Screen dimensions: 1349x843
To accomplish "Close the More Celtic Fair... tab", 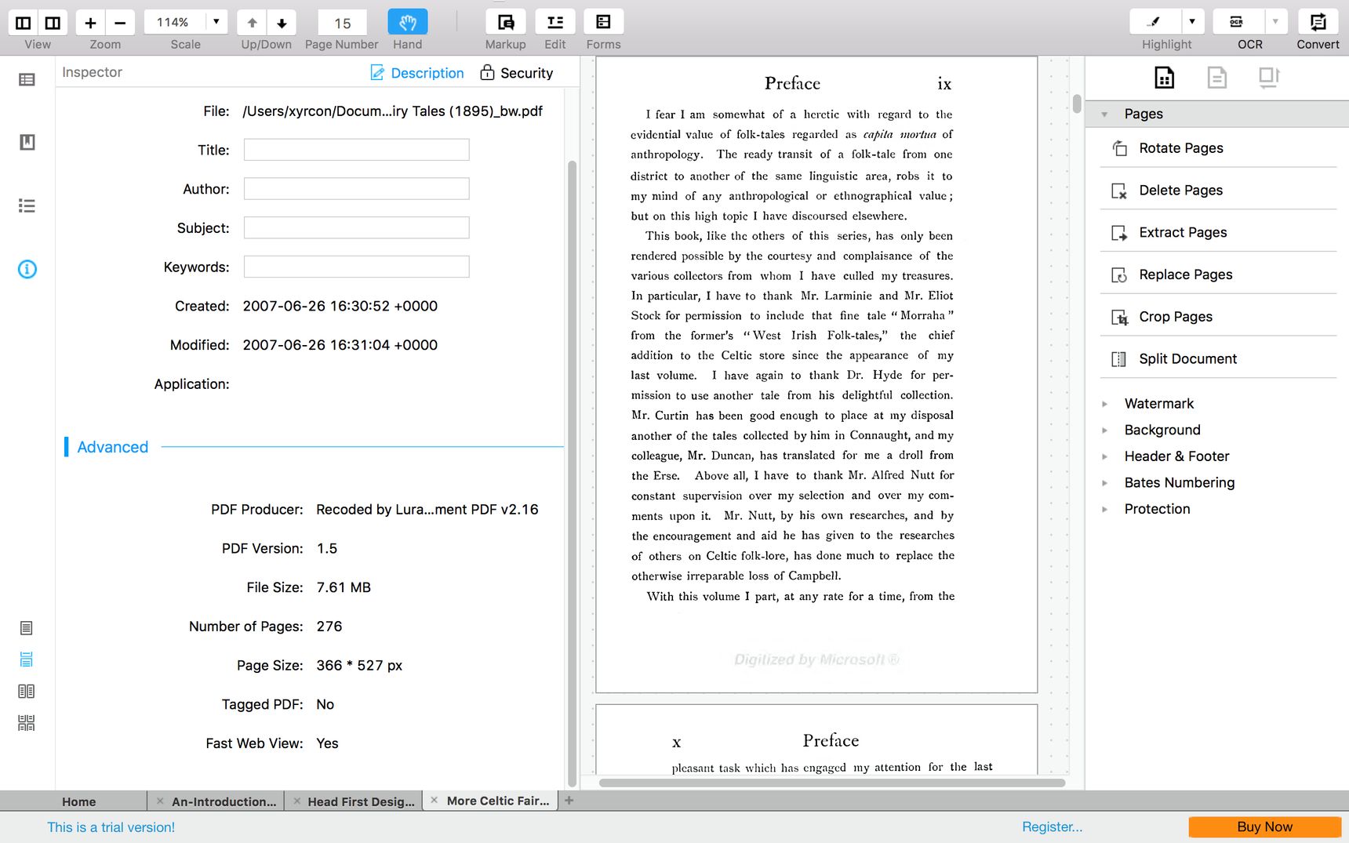I will pos(434,801).
